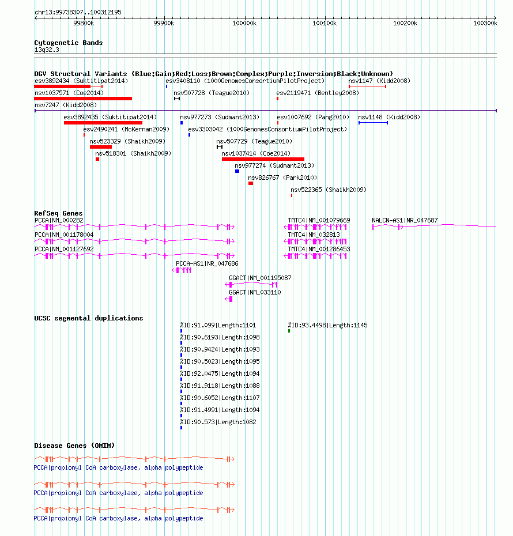Image resolution: width=513 pixels, height=536 pixels.
Task: Select the blue line under nsv1148 (Kidd2008)
Action: (x=373, y=123)
